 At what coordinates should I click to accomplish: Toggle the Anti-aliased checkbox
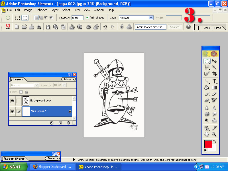pos(87,18)
